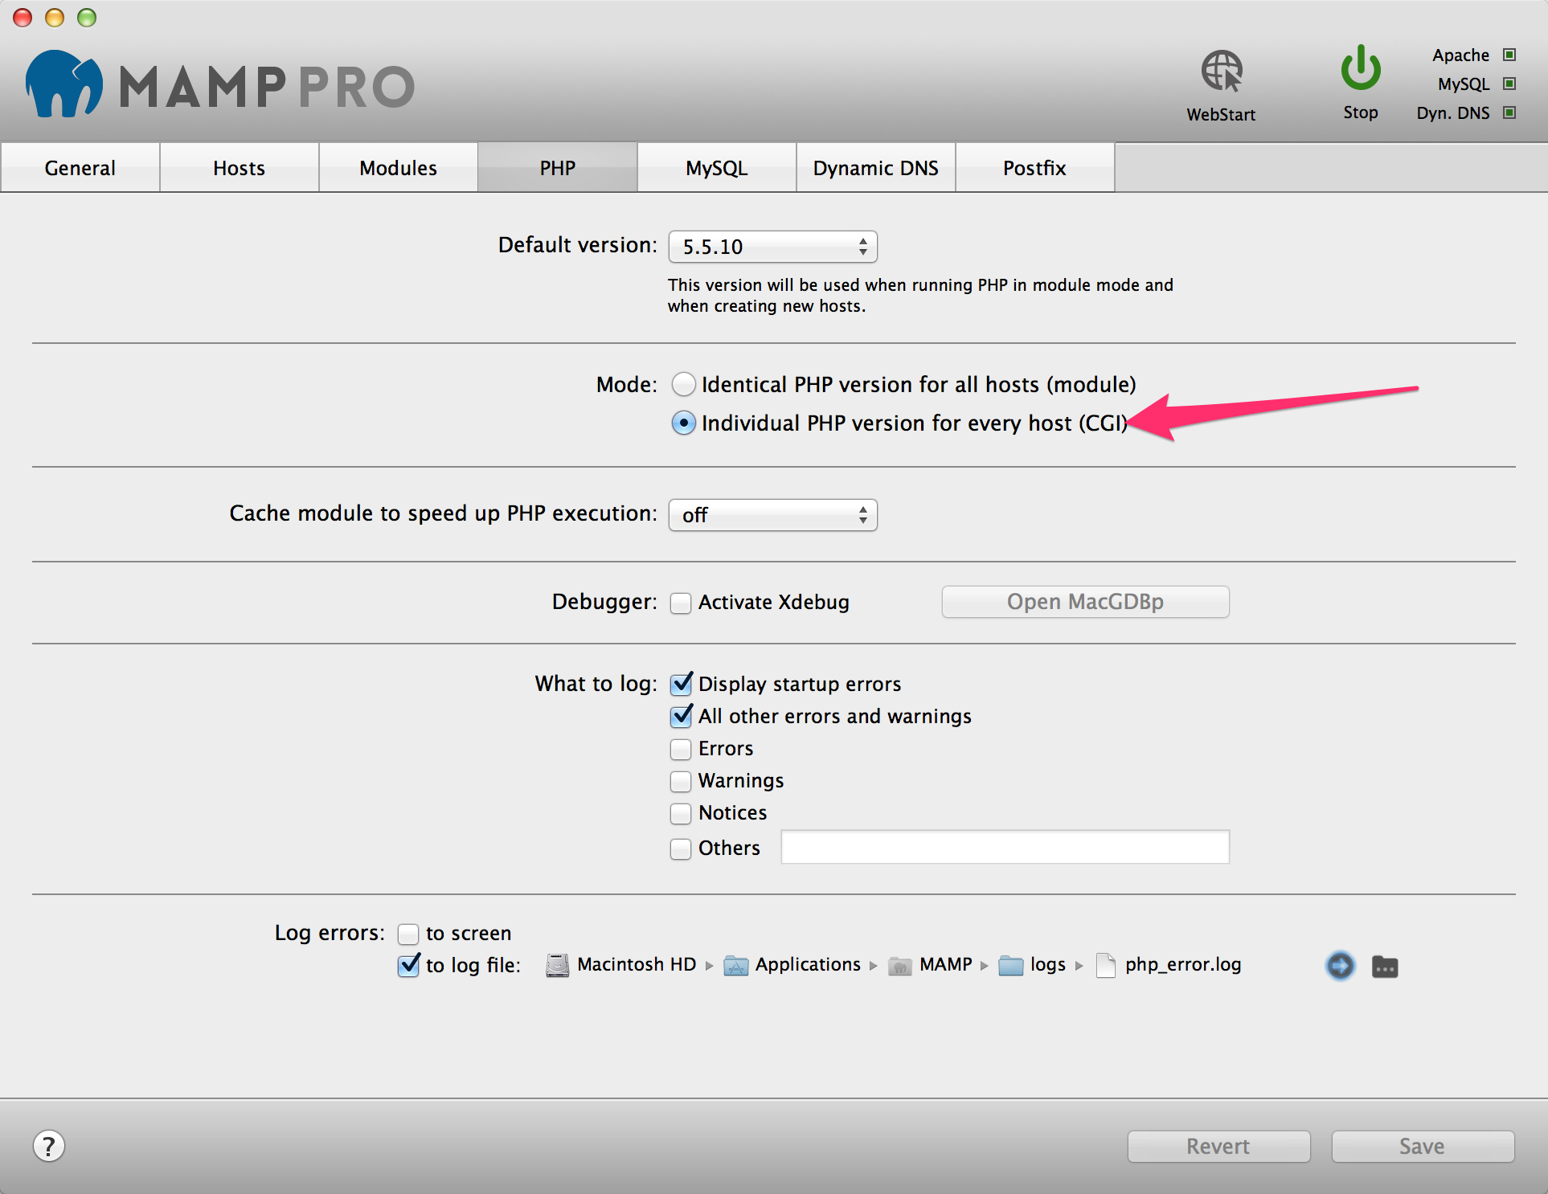Click the Apache status indicator
1548x1194 pixels.
point(1509,55)
